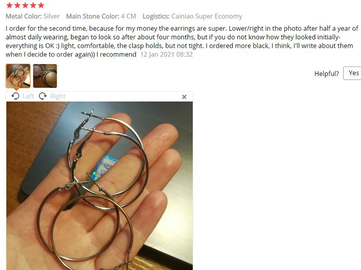Click the fourth red rating star
This screenshot has width=361, height=270.
pos(33,5)
